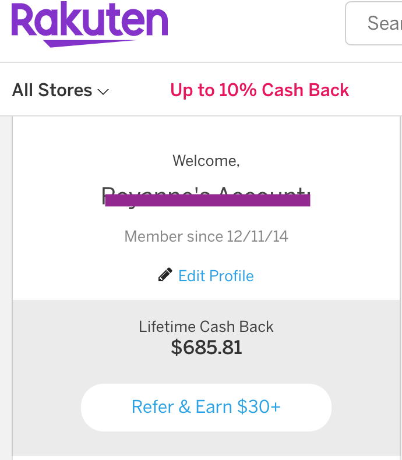Open the All Stores menu label
Viewport: 402px width, 460px height.
click(52, 90)
